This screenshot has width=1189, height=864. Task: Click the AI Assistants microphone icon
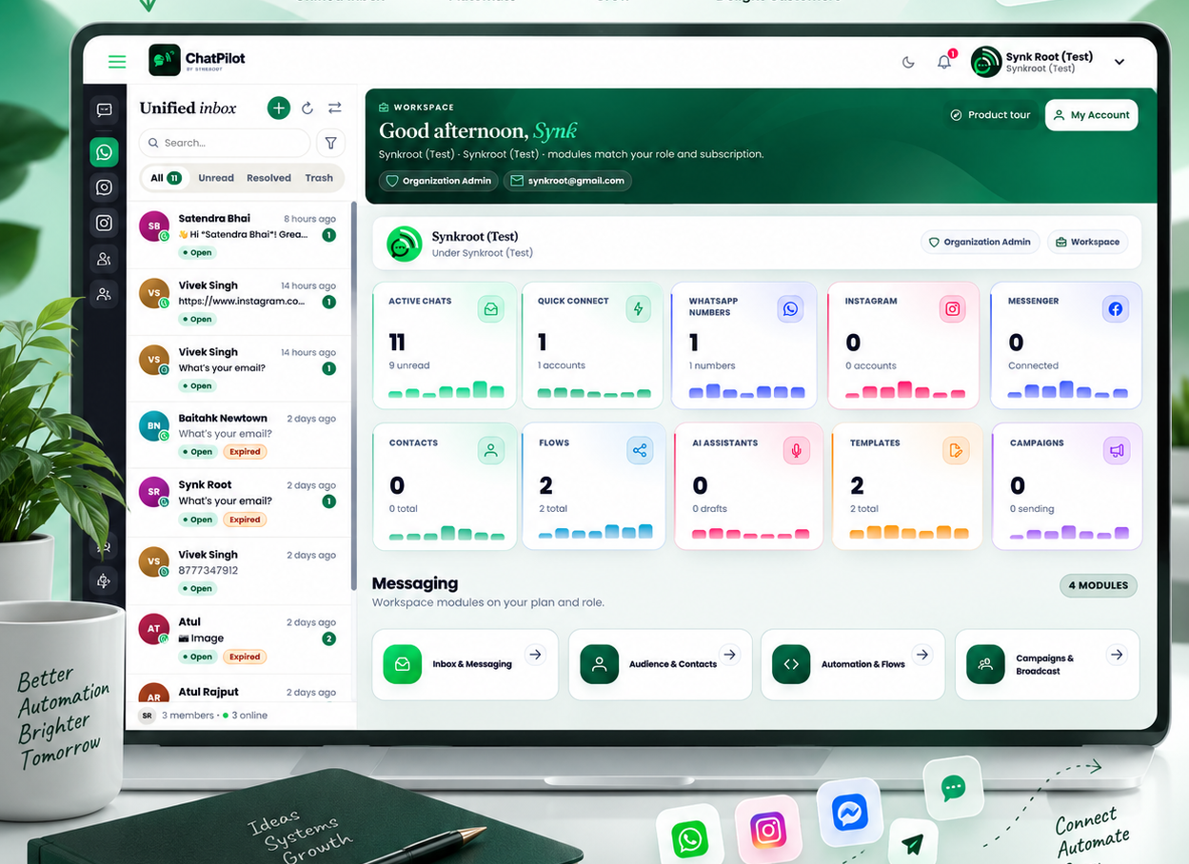point(796,451)
